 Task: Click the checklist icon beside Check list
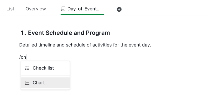pos(27,68)
